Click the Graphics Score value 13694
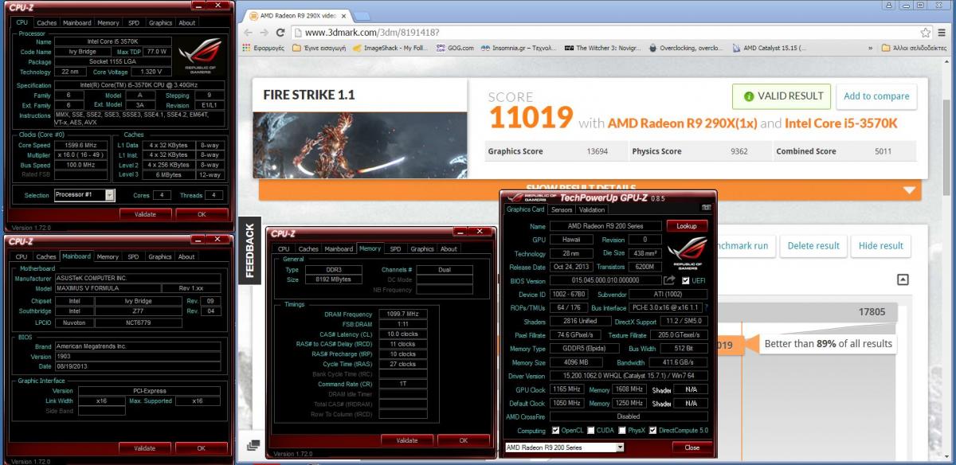The image size is (956, 465). (597, 151)
